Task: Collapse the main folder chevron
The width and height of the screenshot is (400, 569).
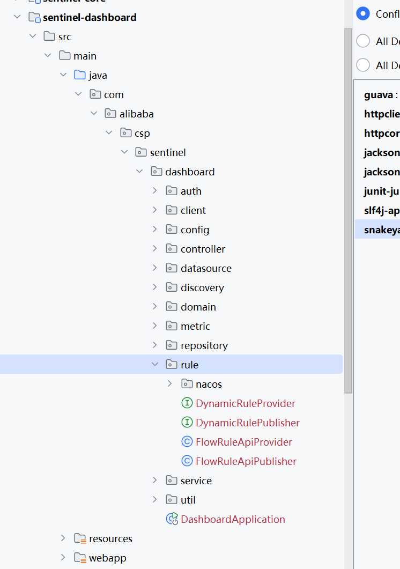Action: click(48, 56)
